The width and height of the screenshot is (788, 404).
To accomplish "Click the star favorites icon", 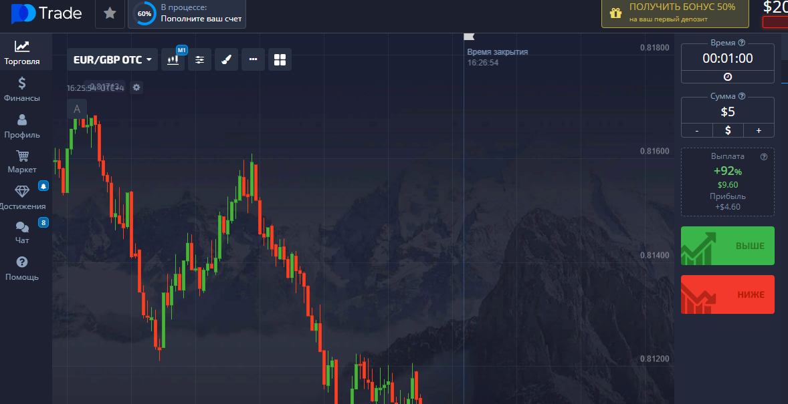I will pyautogui.click(x=110, y=14).
